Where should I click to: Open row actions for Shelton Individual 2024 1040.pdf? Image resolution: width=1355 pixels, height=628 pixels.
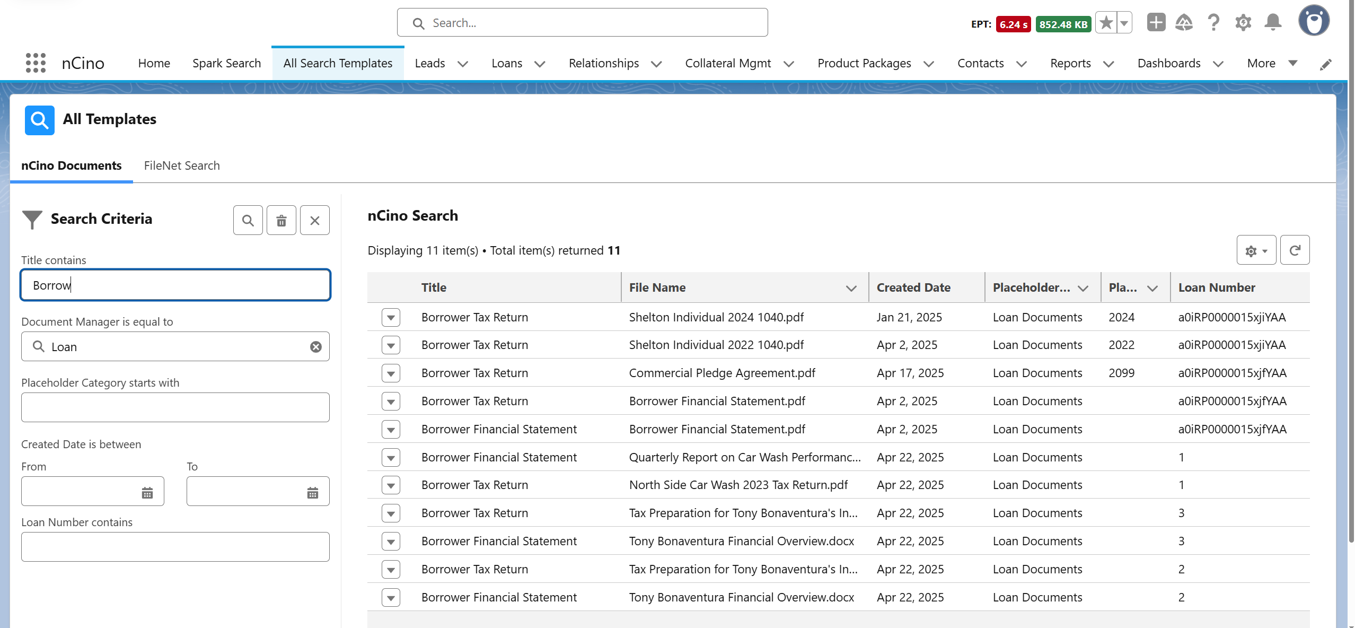pos(391,318)
